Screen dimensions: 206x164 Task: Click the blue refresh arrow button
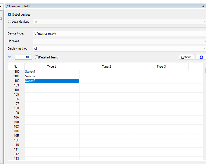(201, 57)
